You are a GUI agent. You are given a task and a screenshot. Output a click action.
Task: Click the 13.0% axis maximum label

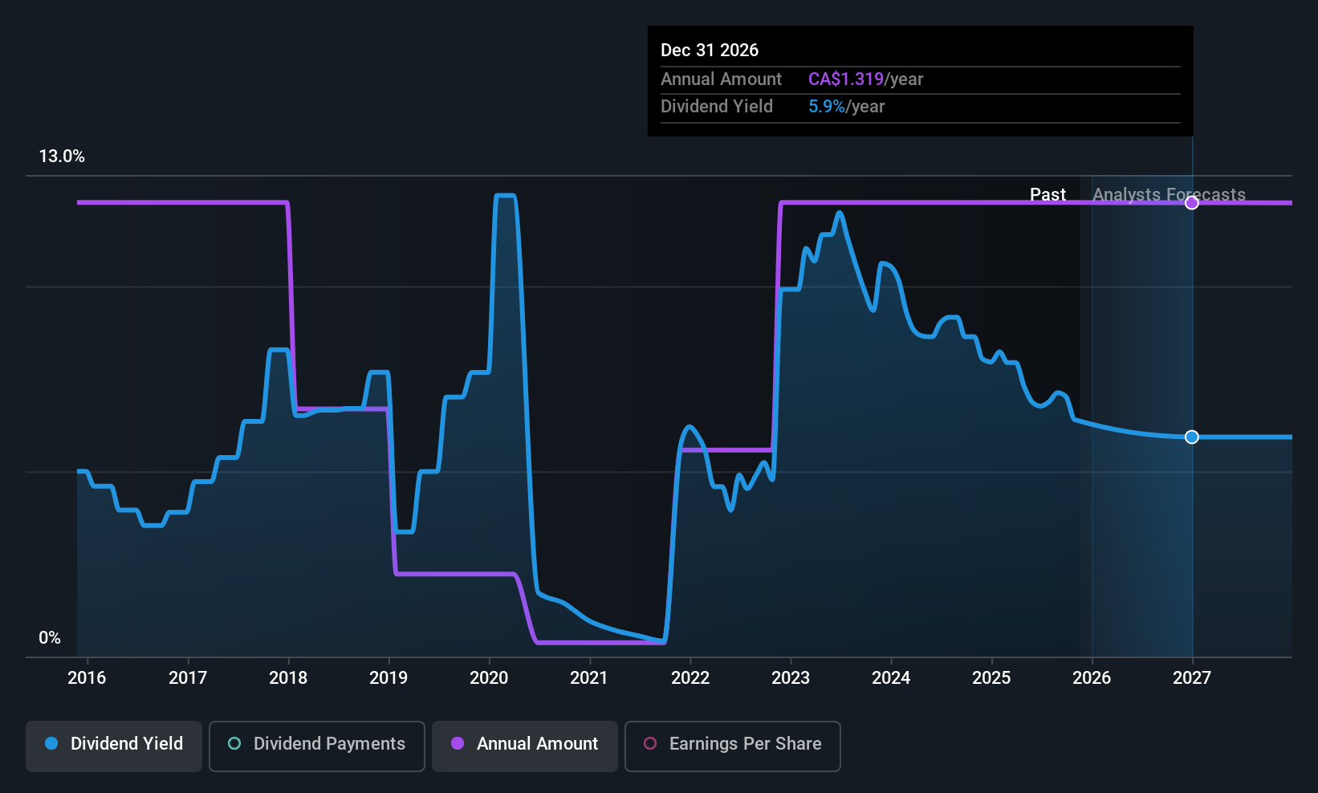pyautogui.click(x=62, y=157)
